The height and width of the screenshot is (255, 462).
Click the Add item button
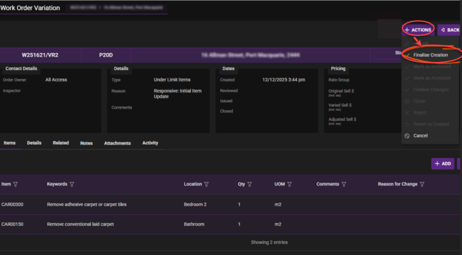coord(443,164)
